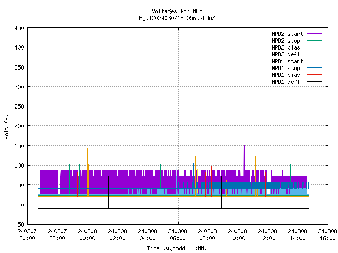Click the 'NPD1 stop' legend label
The image size is (338, 253).
(286, 68)
